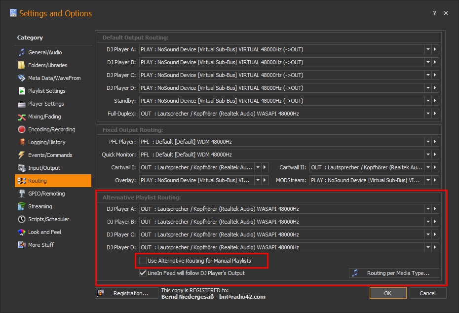Click right arrow beside Standby routing
This screenshot has height=313, width=459.
click(435, 100)
